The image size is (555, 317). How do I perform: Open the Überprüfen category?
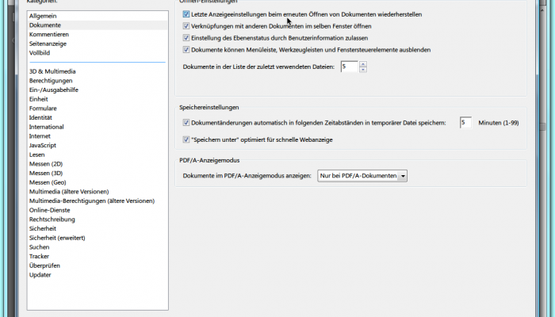pyautogui.click(x=44, y=265)
